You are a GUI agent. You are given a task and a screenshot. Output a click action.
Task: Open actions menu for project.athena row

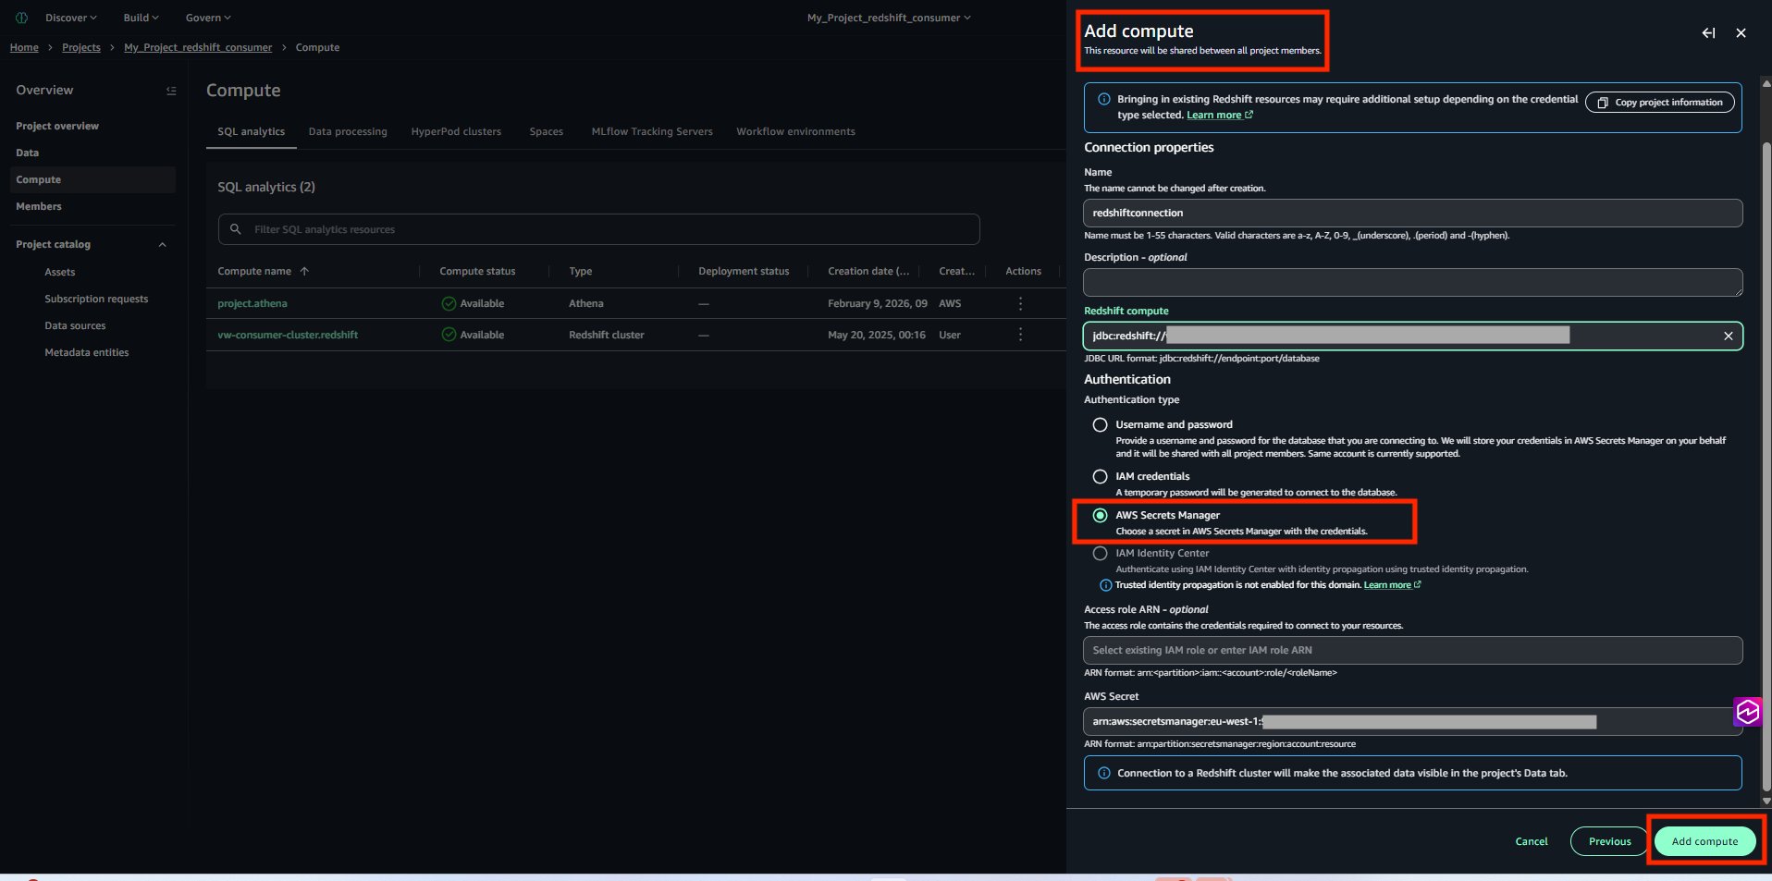(x=1020, y=303)
